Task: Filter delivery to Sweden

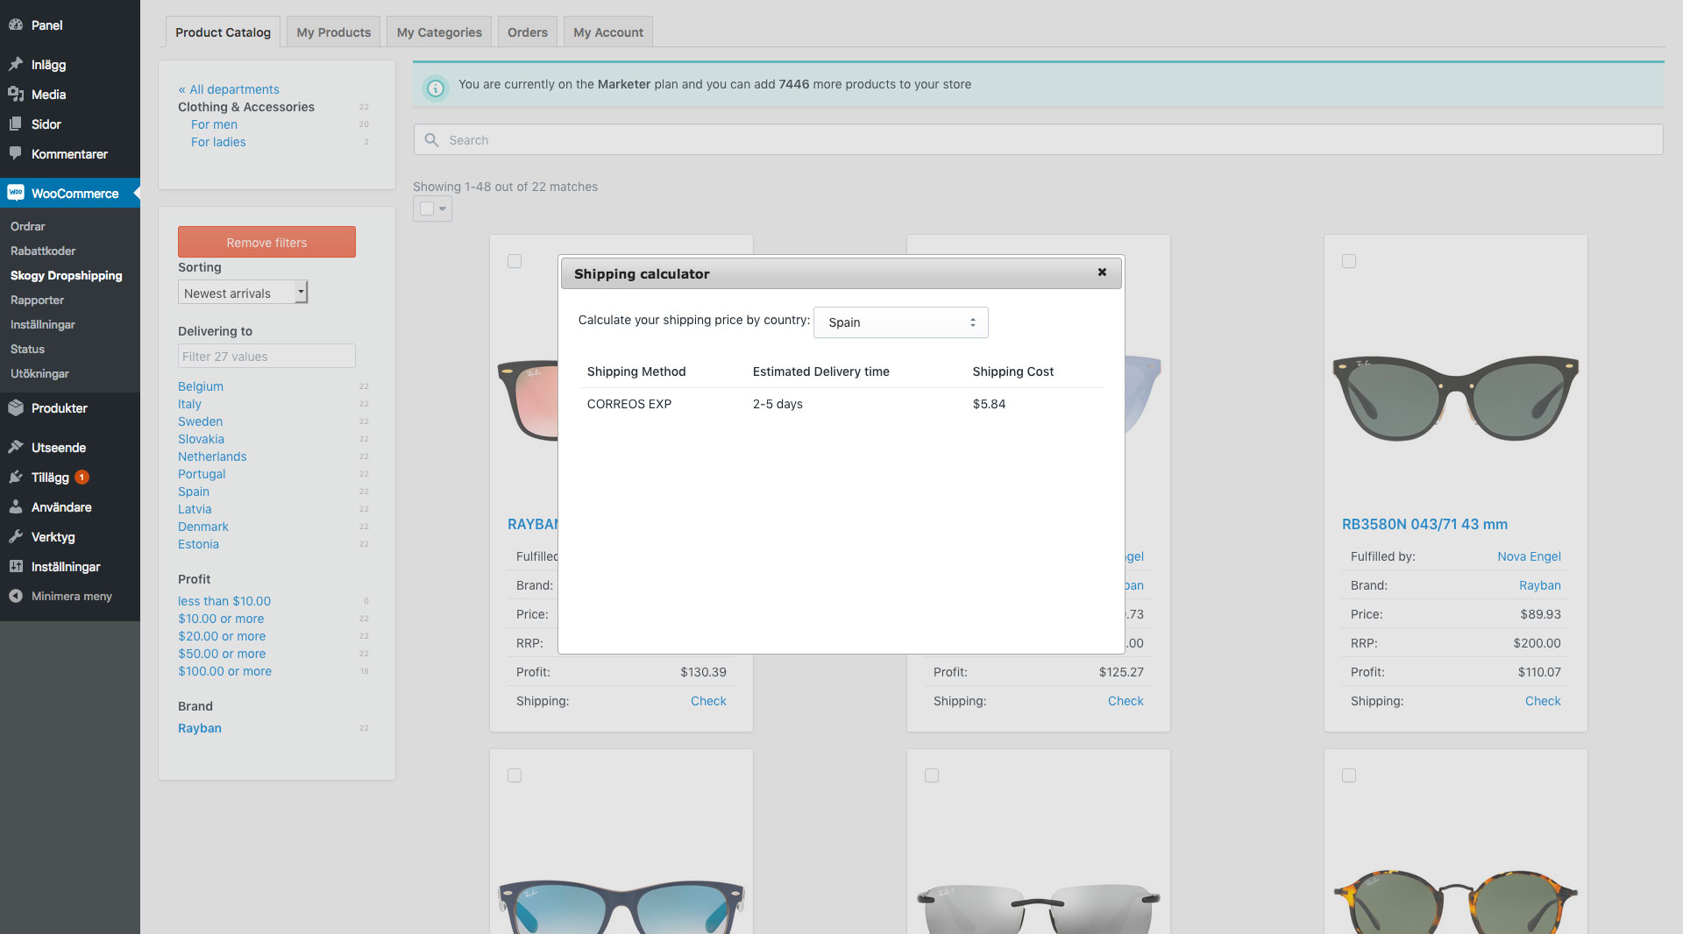Action: (200, 421)
